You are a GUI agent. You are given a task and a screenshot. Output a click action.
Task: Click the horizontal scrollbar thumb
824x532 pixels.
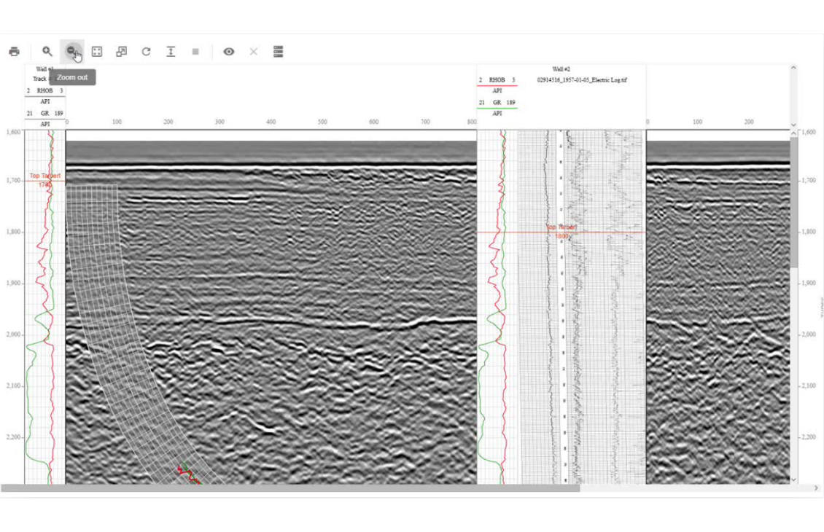[x=290, y=488]
